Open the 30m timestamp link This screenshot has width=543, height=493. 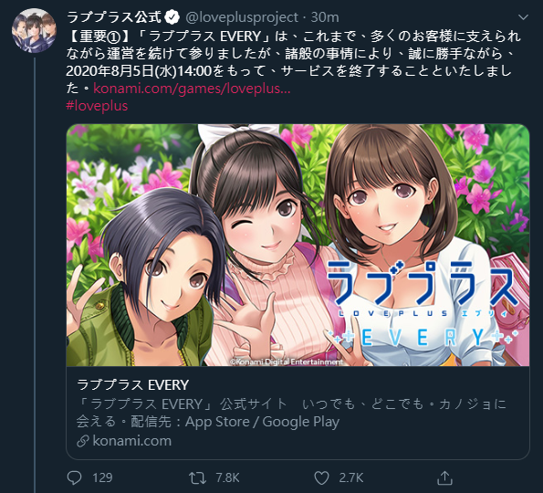pyautogui.click(x=325, y=17)
